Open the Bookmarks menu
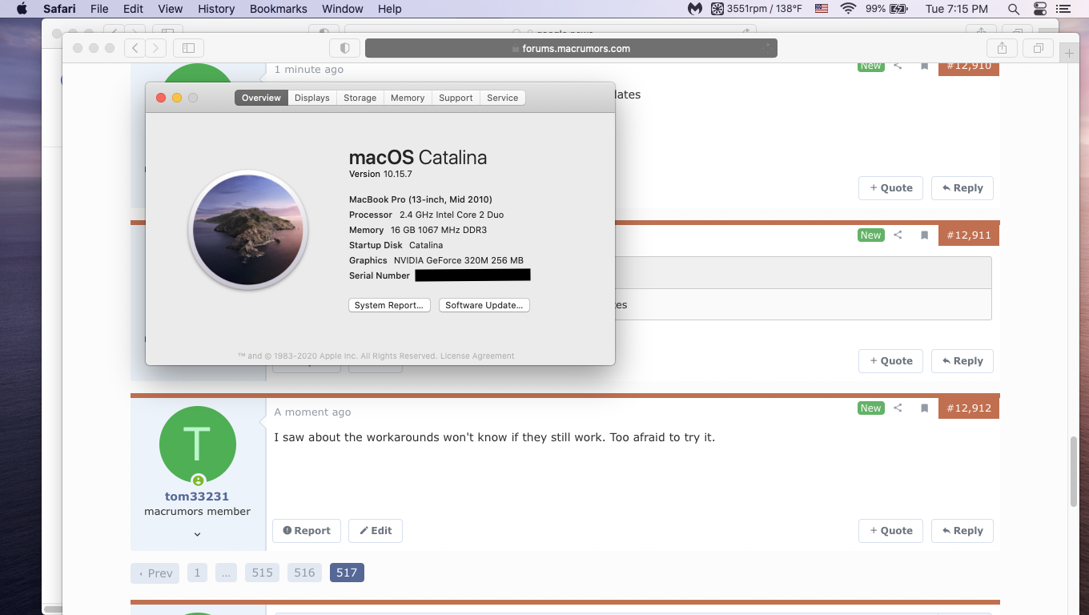The image size is (1089, 615). click(279, 9)
